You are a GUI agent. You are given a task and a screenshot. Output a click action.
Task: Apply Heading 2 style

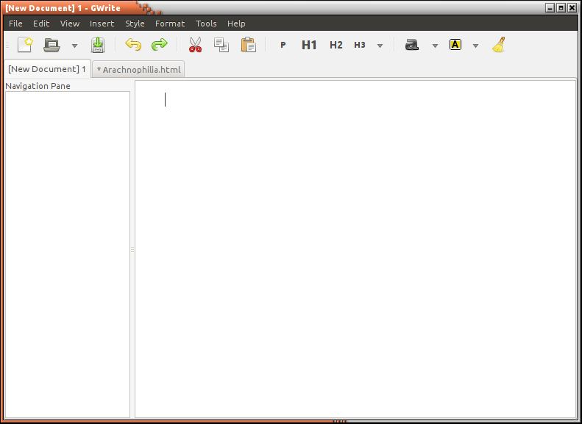click(336, 45)
